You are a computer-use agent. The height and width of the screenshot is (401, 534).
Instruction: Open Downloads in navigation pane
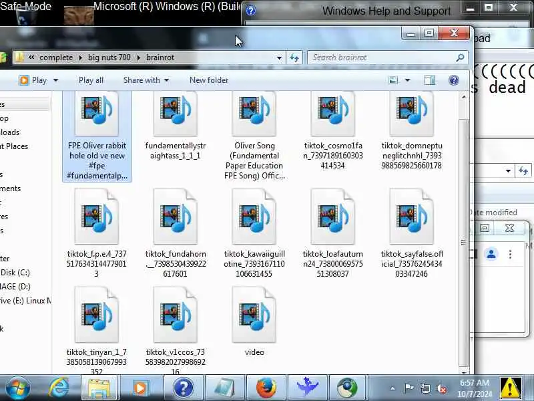pos(10,132)
